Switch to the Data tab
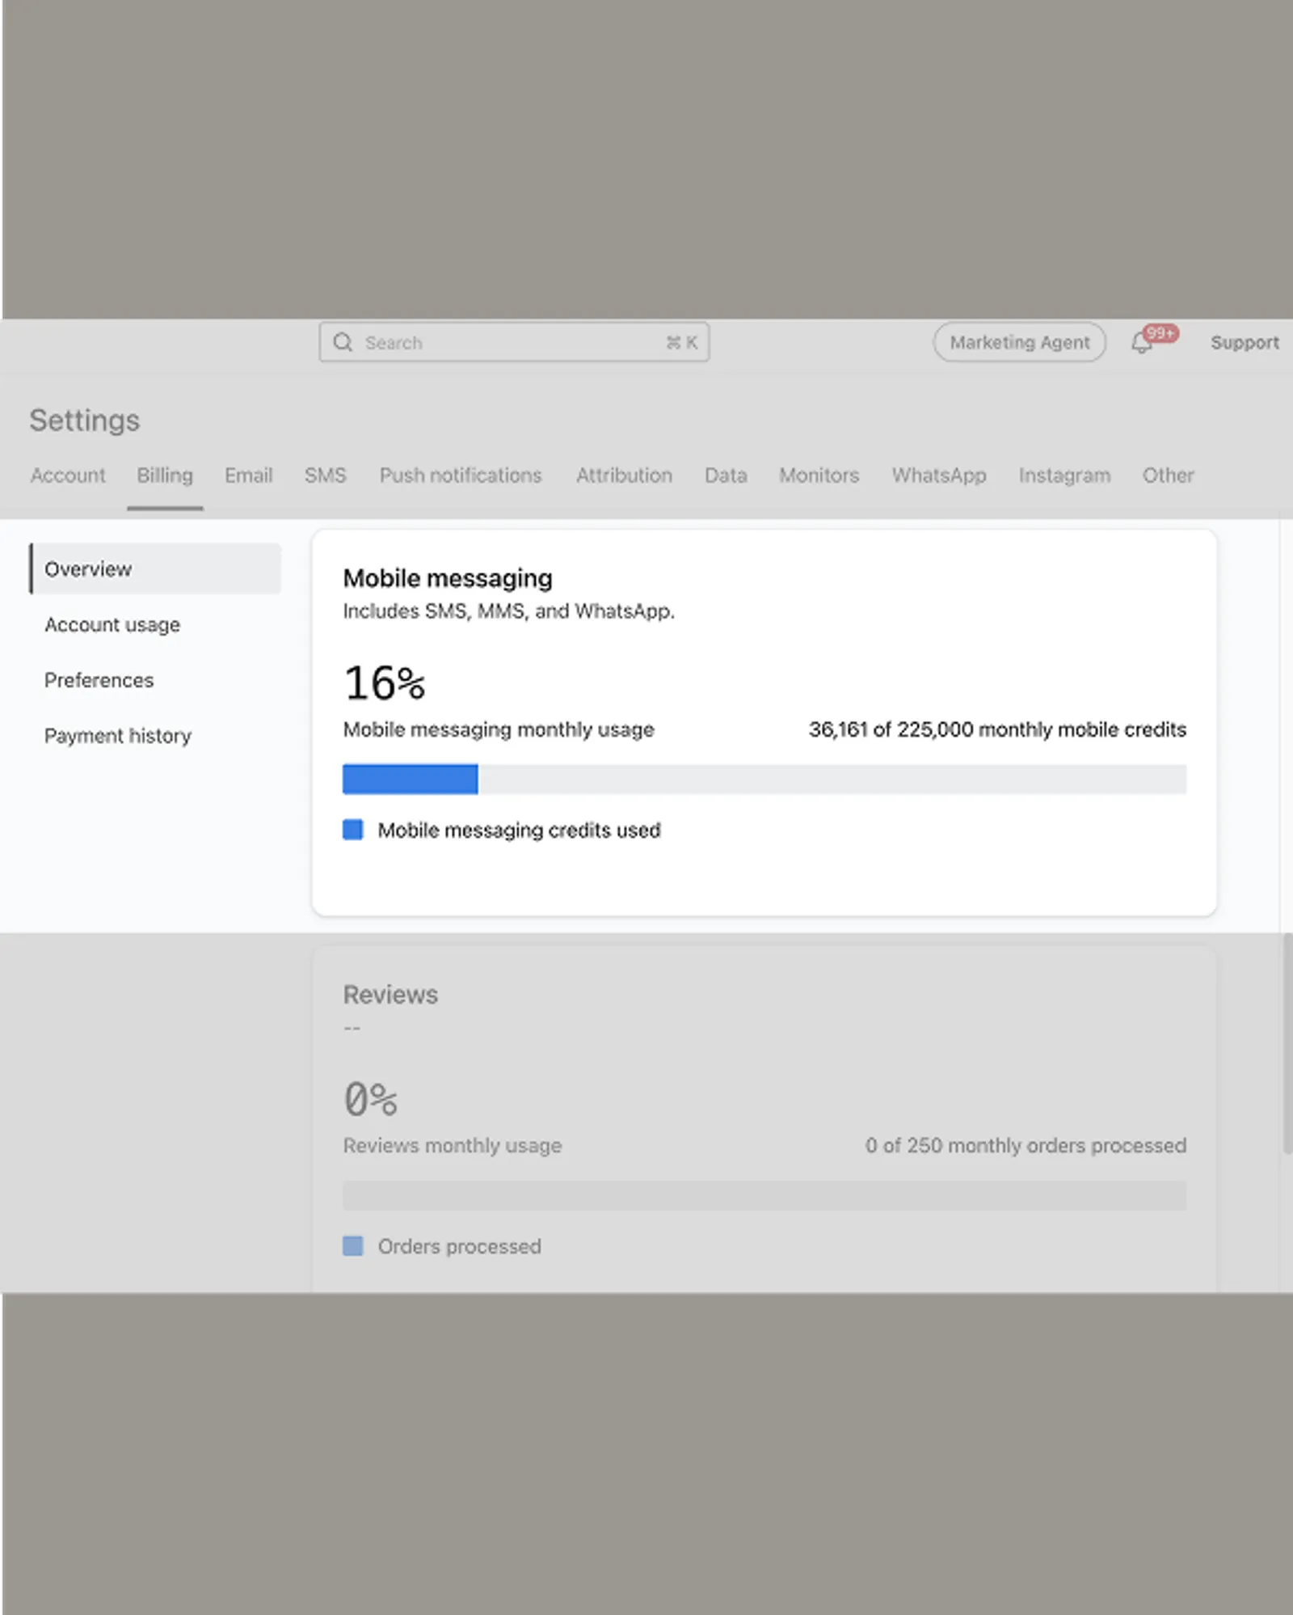1293x1615 pixels. click(x=726, y=476)
